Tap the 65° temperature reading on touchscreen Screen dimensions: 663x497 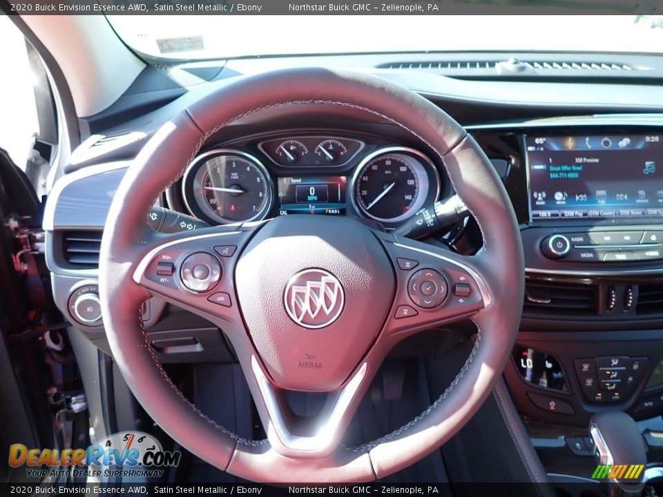[x=540, y=141]
